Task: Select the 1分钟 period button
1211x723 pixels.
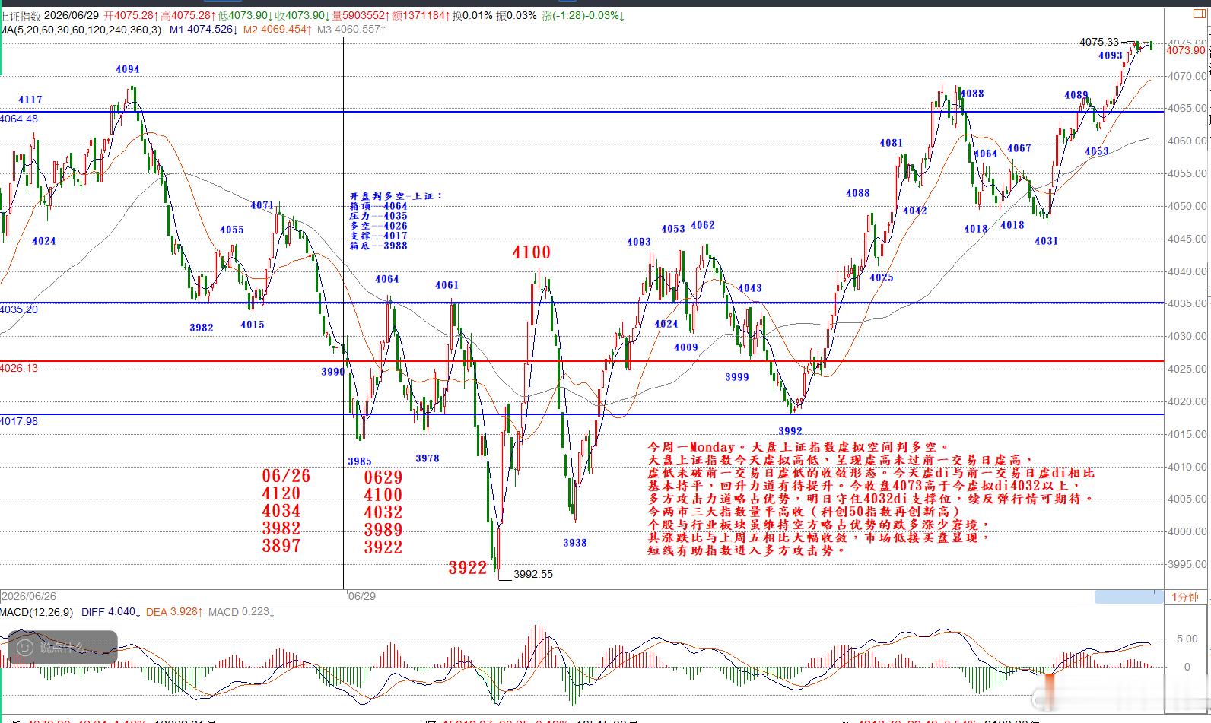Action: click(1184, 597)
